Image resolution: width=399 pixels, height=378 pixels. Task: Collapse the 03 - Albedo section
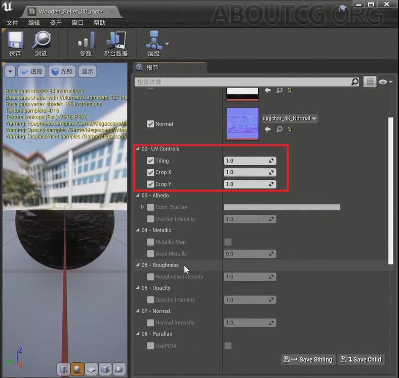tap(138, 195)
